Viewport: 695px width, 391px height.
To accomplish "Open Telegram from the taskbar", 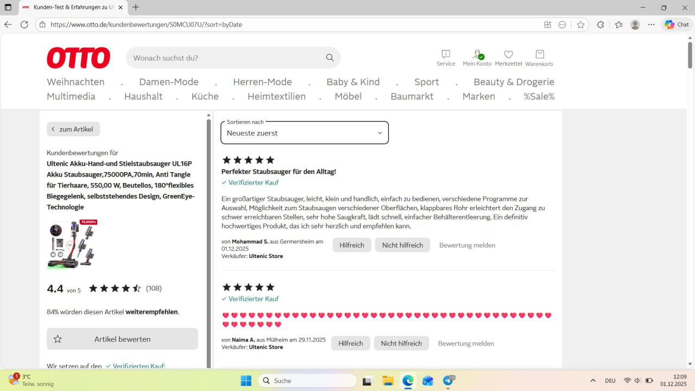I will [x=448, y=381].
